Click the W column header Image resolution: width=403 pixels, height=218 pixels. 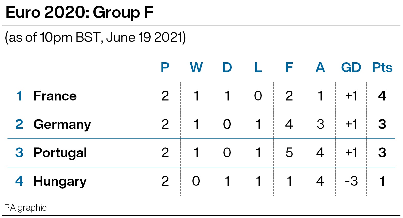tap(196, 67)
